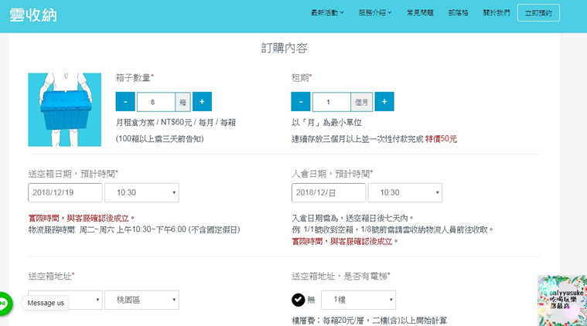The width and height of the screenshot is (587, 326).
Task: Increase rental period with plus button
Action: pyautogui.click(x=384, y=102)
